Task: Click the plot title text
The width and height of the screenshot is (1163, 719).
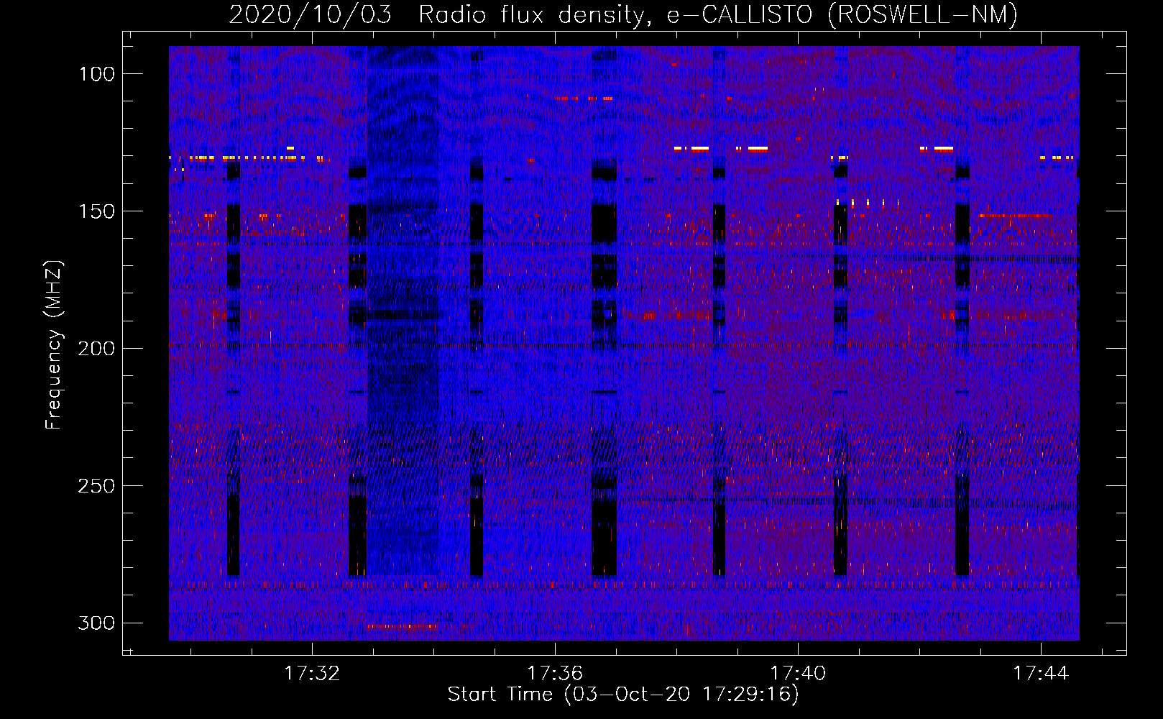Action: coord(623,14)
